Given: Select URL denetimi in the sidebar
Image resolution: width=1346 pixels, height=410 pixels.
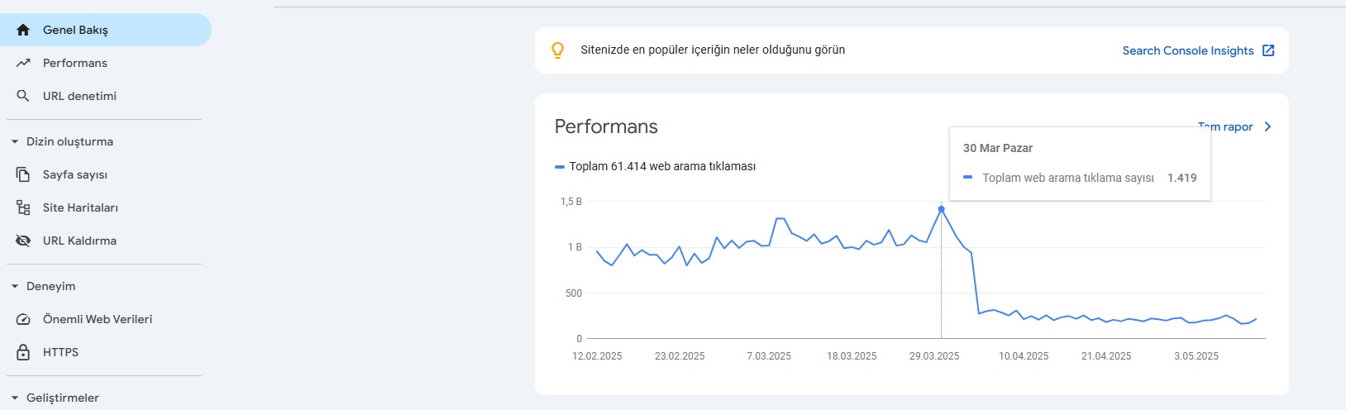Looking at the screenshot, I should click(79, 96).
